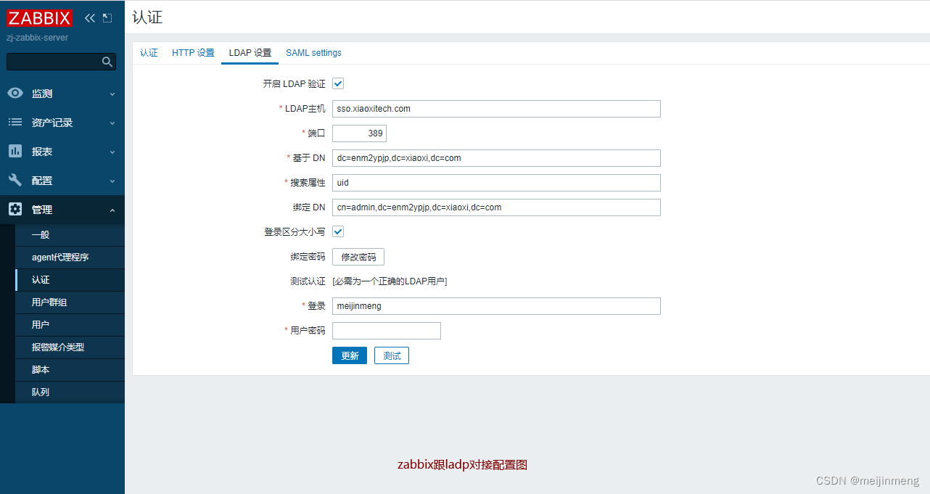Image resolution: width=930 pixels, height=494 pixels.
Task: Click the 测试 button
Action: click(392, 355)
